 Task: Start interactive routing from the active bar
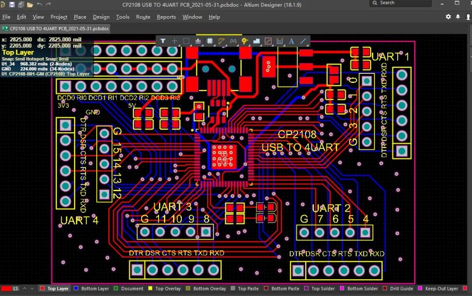(222, 41)
